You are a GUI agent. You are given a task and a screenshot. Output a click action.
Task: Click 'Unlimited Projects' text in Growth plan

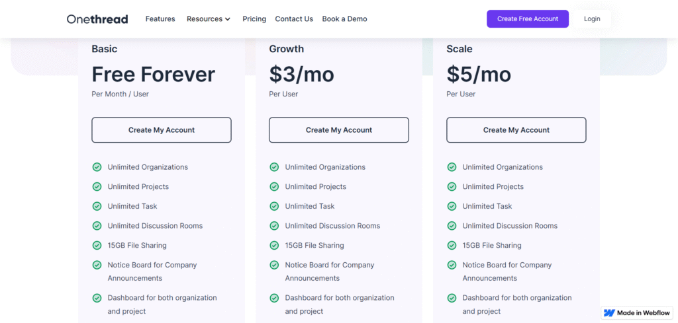[316, 187]
